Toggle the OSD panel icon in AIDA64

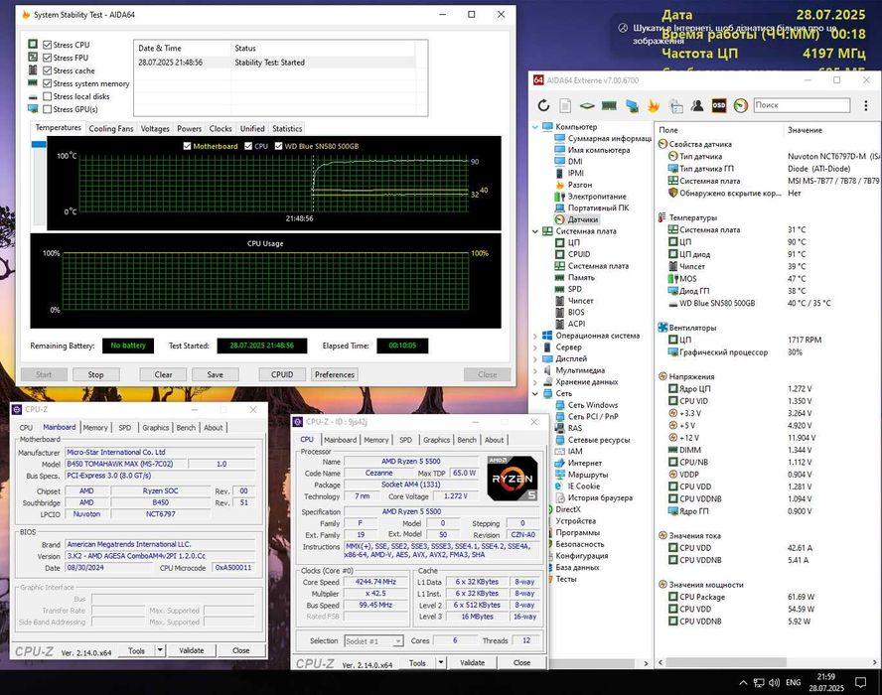tap(719, 105)
